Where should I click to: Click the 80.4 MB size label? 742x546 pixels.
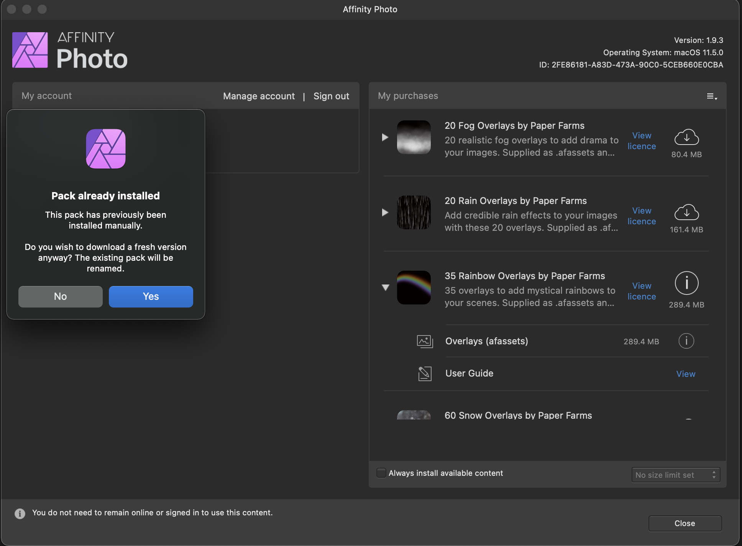point(686,155)
